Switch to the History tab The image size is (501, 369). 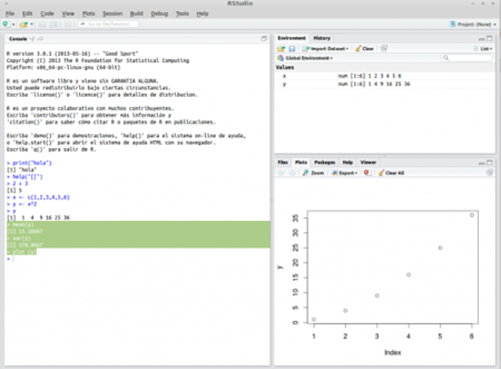322,38
